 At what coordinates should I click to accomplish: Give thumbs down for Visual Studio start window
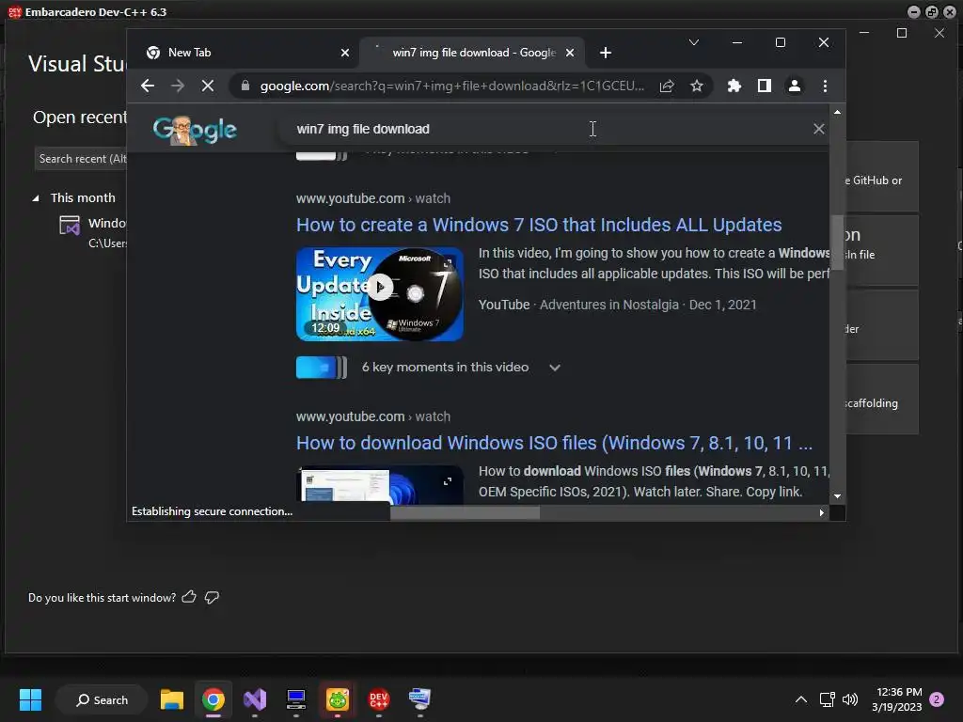click(212, 597)
